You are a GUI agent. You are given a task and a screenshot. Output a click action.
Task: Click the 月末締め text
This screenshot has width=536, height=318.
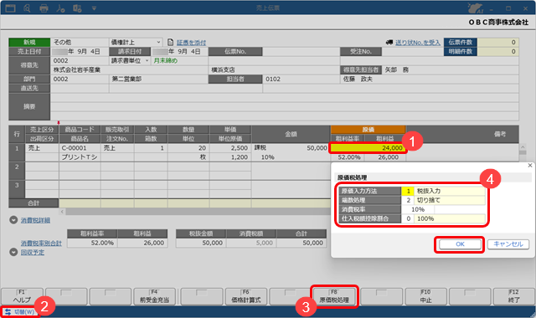point(166,61)
